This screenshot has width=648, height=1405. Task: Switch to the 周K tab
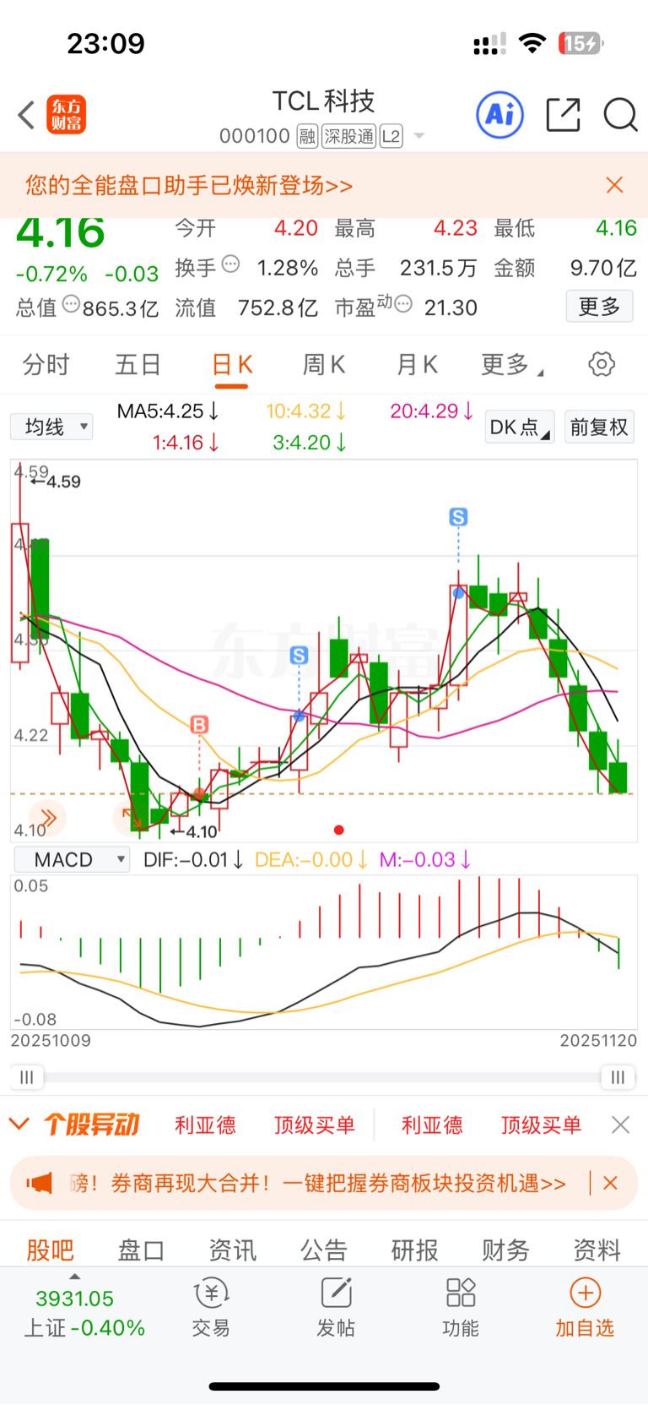pyautogui.click(x=324, y=364)
